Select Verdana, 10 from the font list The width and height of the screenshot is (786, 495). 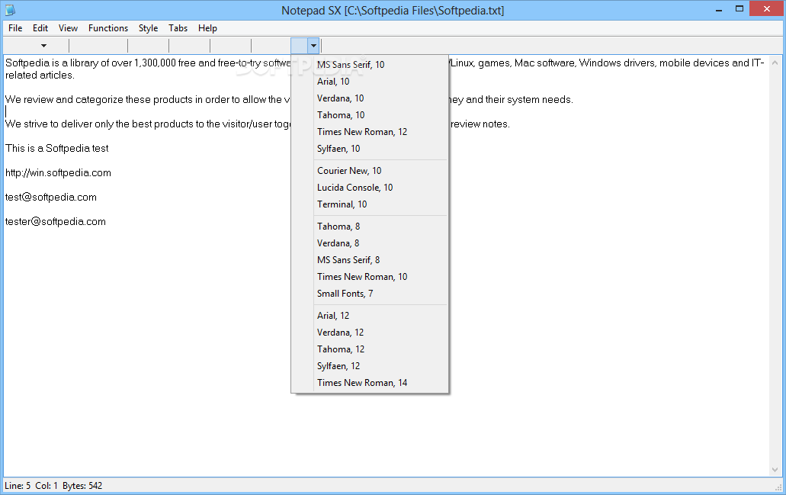[x=370, y=98]
